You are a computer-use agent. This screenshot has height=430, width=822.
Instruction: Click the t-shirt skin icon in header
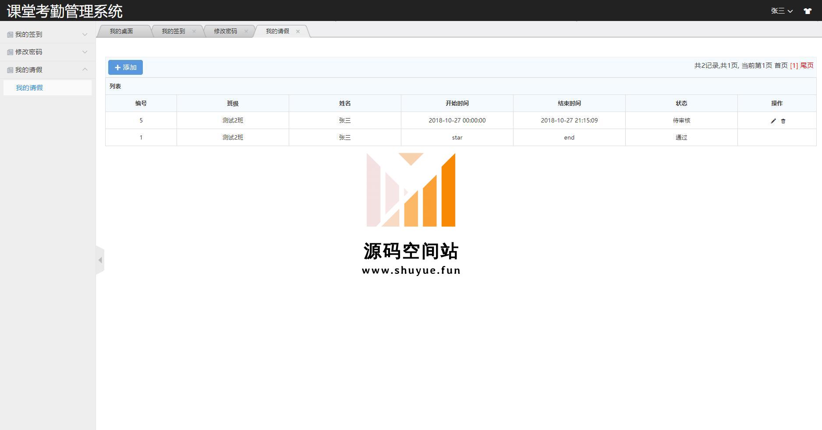[808, 11]
